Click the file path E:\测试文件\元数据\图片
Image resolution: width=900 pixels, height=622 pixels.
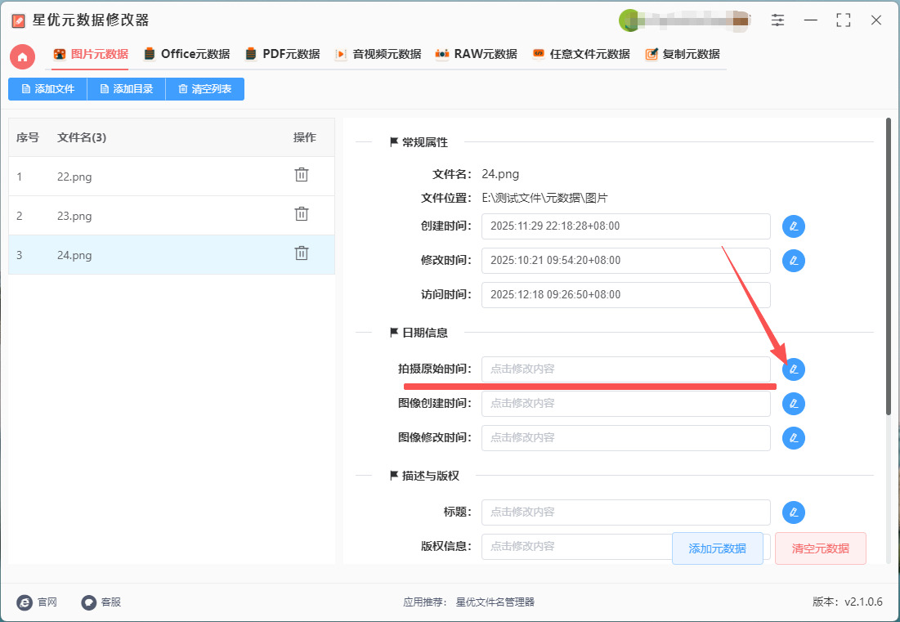[x=544, y=198]
